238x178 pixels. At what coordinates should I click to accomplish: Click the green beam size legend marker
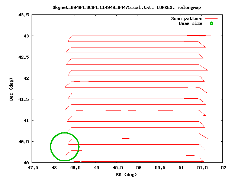click(x=211, y=23)
